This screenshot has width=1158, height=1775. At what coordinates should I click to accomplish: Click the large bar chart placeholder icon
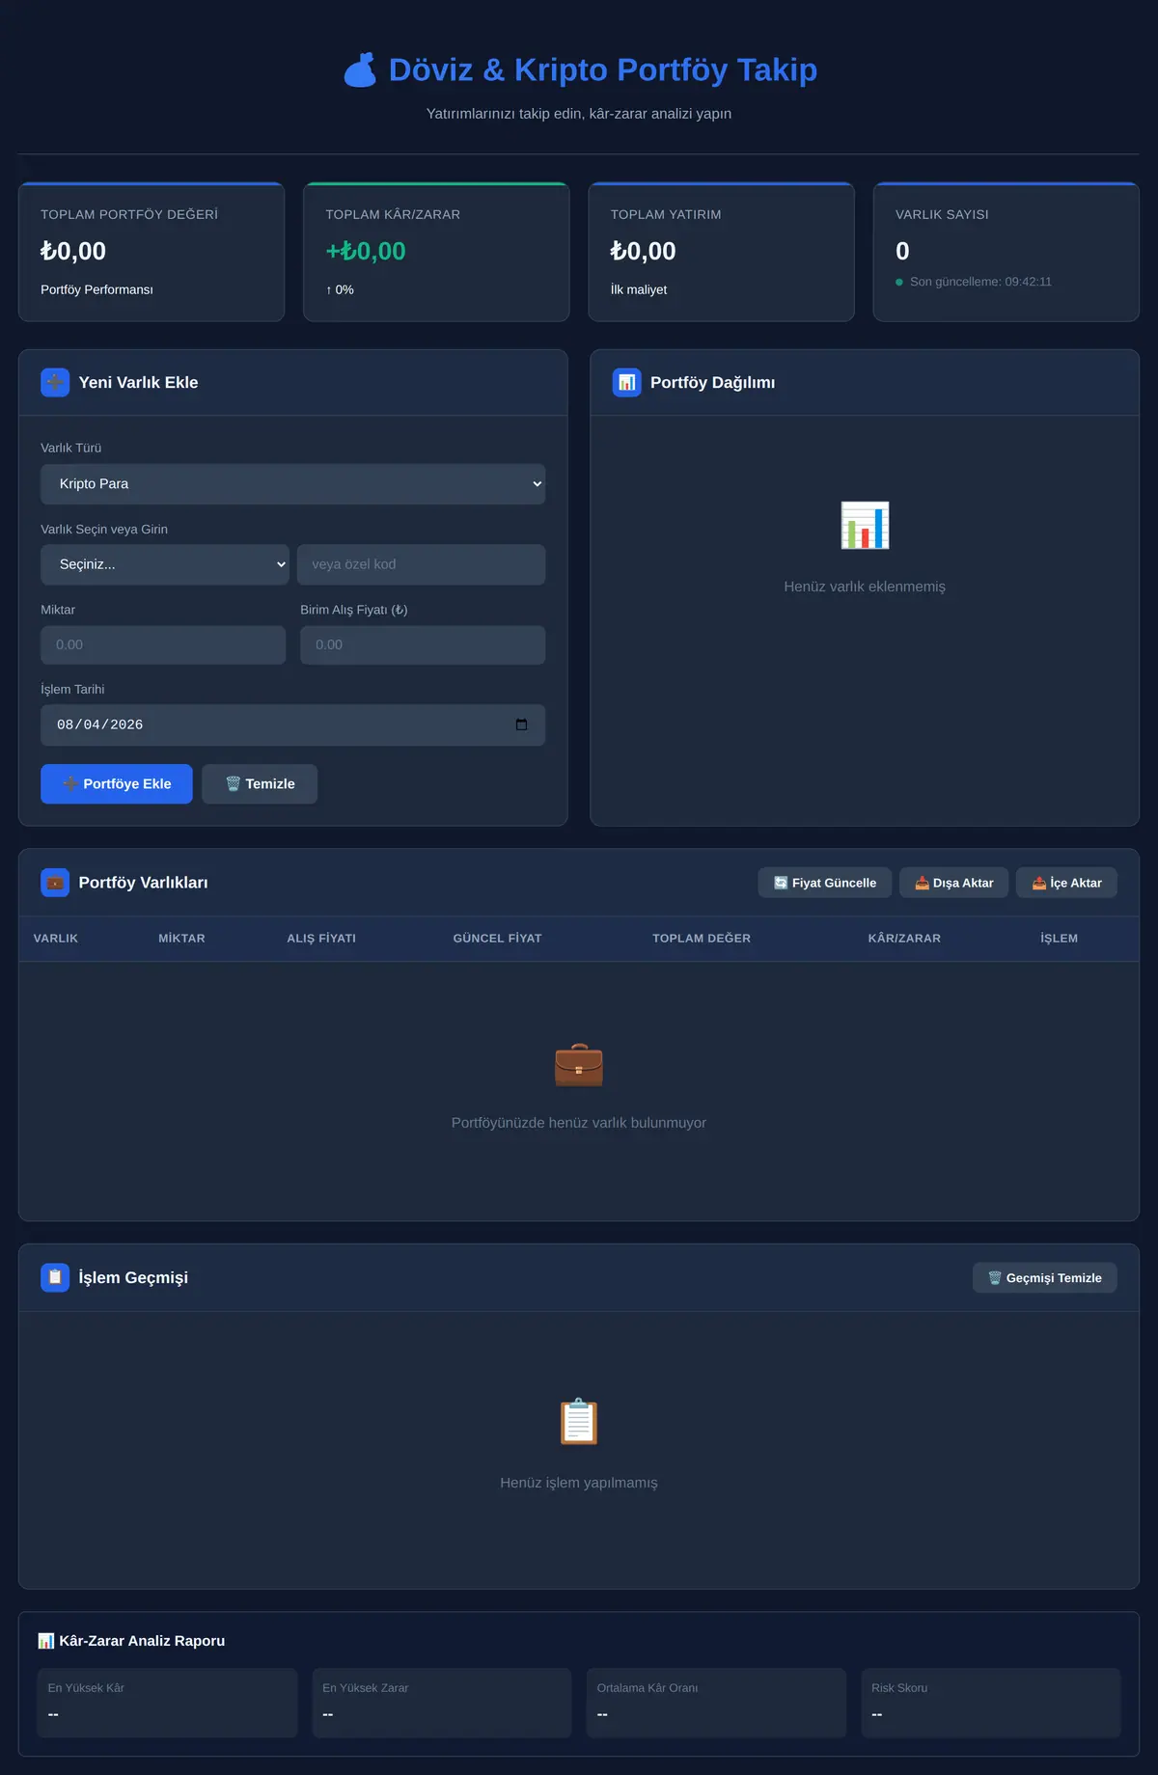pyautogui.click(x=865, y=526)
